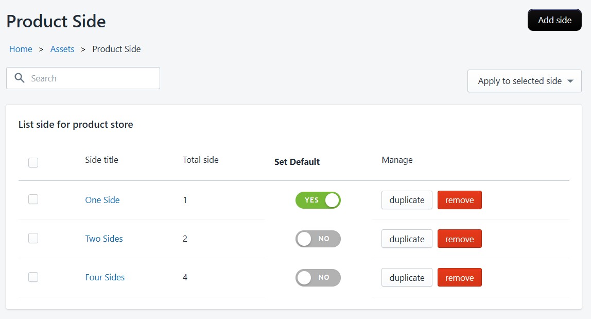Screen dimensions: 591x319
Task: Open the Two Sides detail link
Action: point(104,239)
